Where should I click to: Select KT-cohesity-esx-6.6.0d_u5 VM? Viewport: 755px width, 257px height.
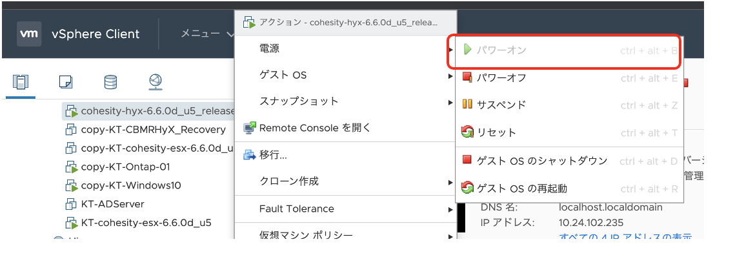tap(146, 223)
